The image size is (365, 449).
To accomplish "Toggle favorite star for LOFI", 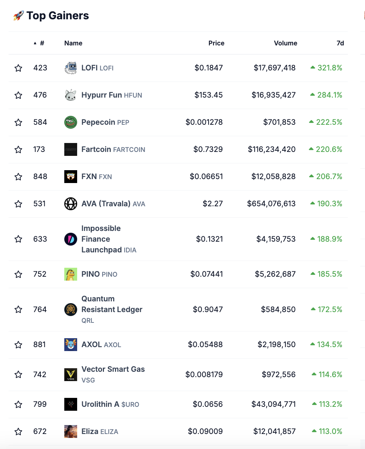I will click(18, 68).
